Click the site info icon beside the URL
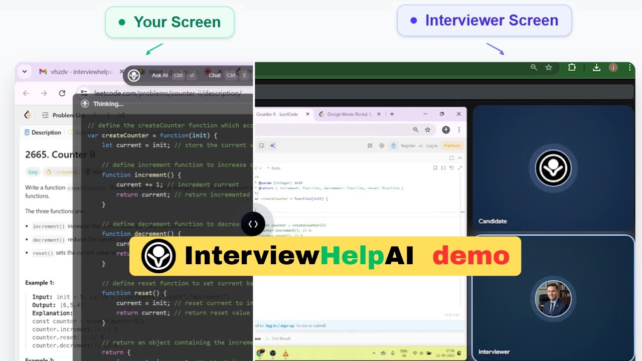Screen dimensions: 642x361 84,93
